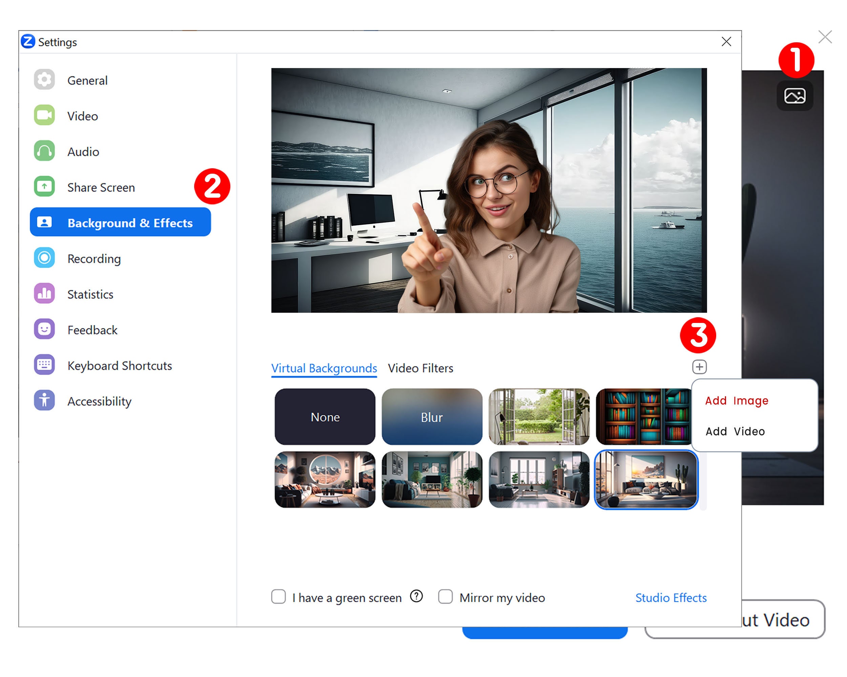
Task: Select the Video settings icon
Action: (x=44, y=116)
